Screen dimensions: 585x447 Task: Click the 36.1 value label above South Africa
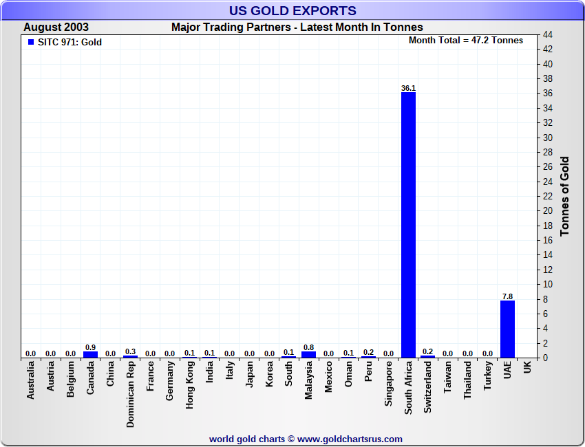pos(408,88)
